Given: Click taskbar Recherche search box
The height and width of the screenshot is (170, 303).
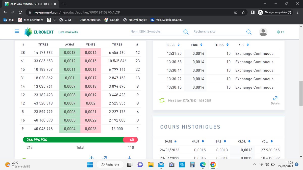Looking at the screenshot, I should tap(110, 165).
